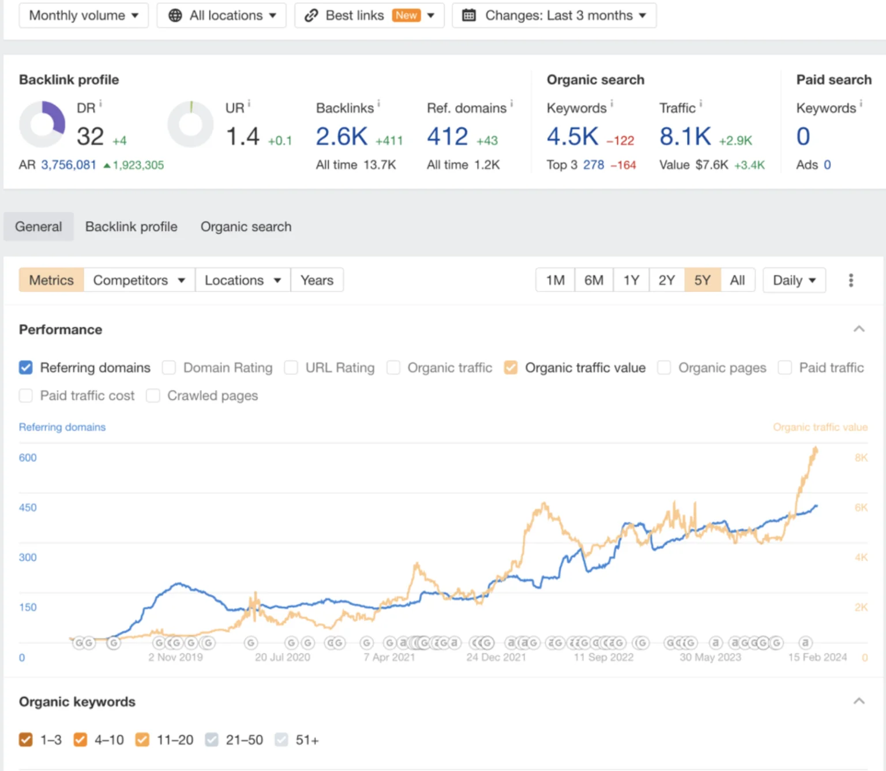Open the 2.6K backlinks link
The image size is (886, 771).
pos(341,137)
